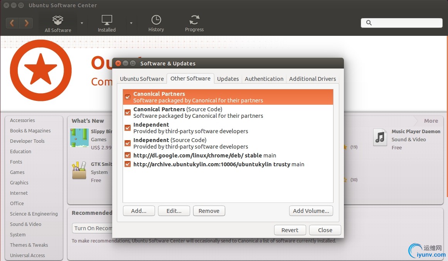The height and width of the screenshot is (261, 448).
Task: Close the Software & Updates dialog window
Action: coord(118,63)
